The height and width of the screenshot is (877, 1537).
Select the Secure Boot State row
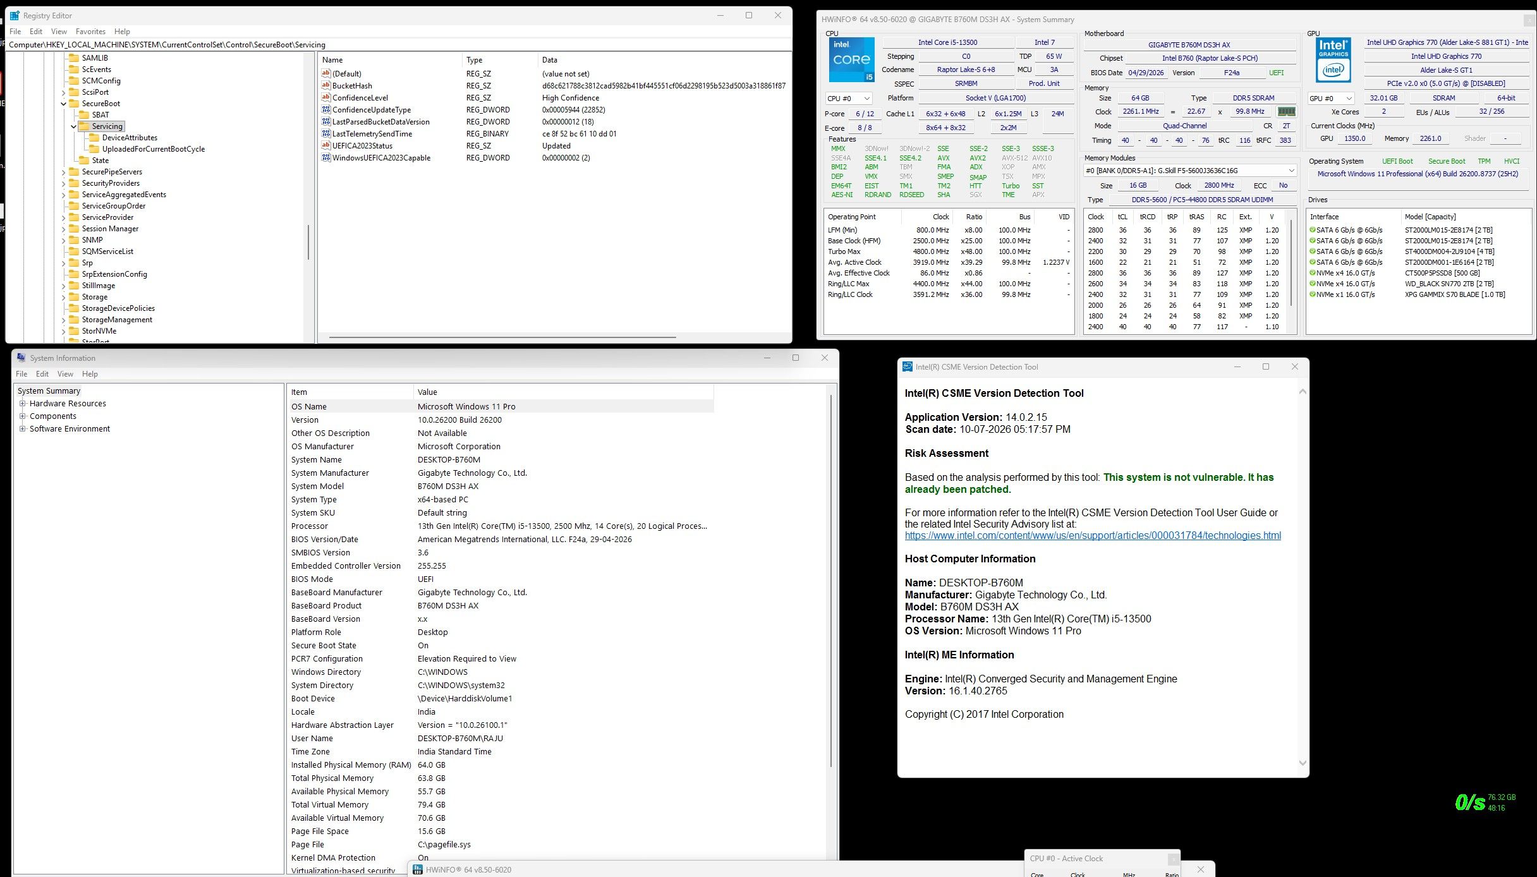(501, 646)
